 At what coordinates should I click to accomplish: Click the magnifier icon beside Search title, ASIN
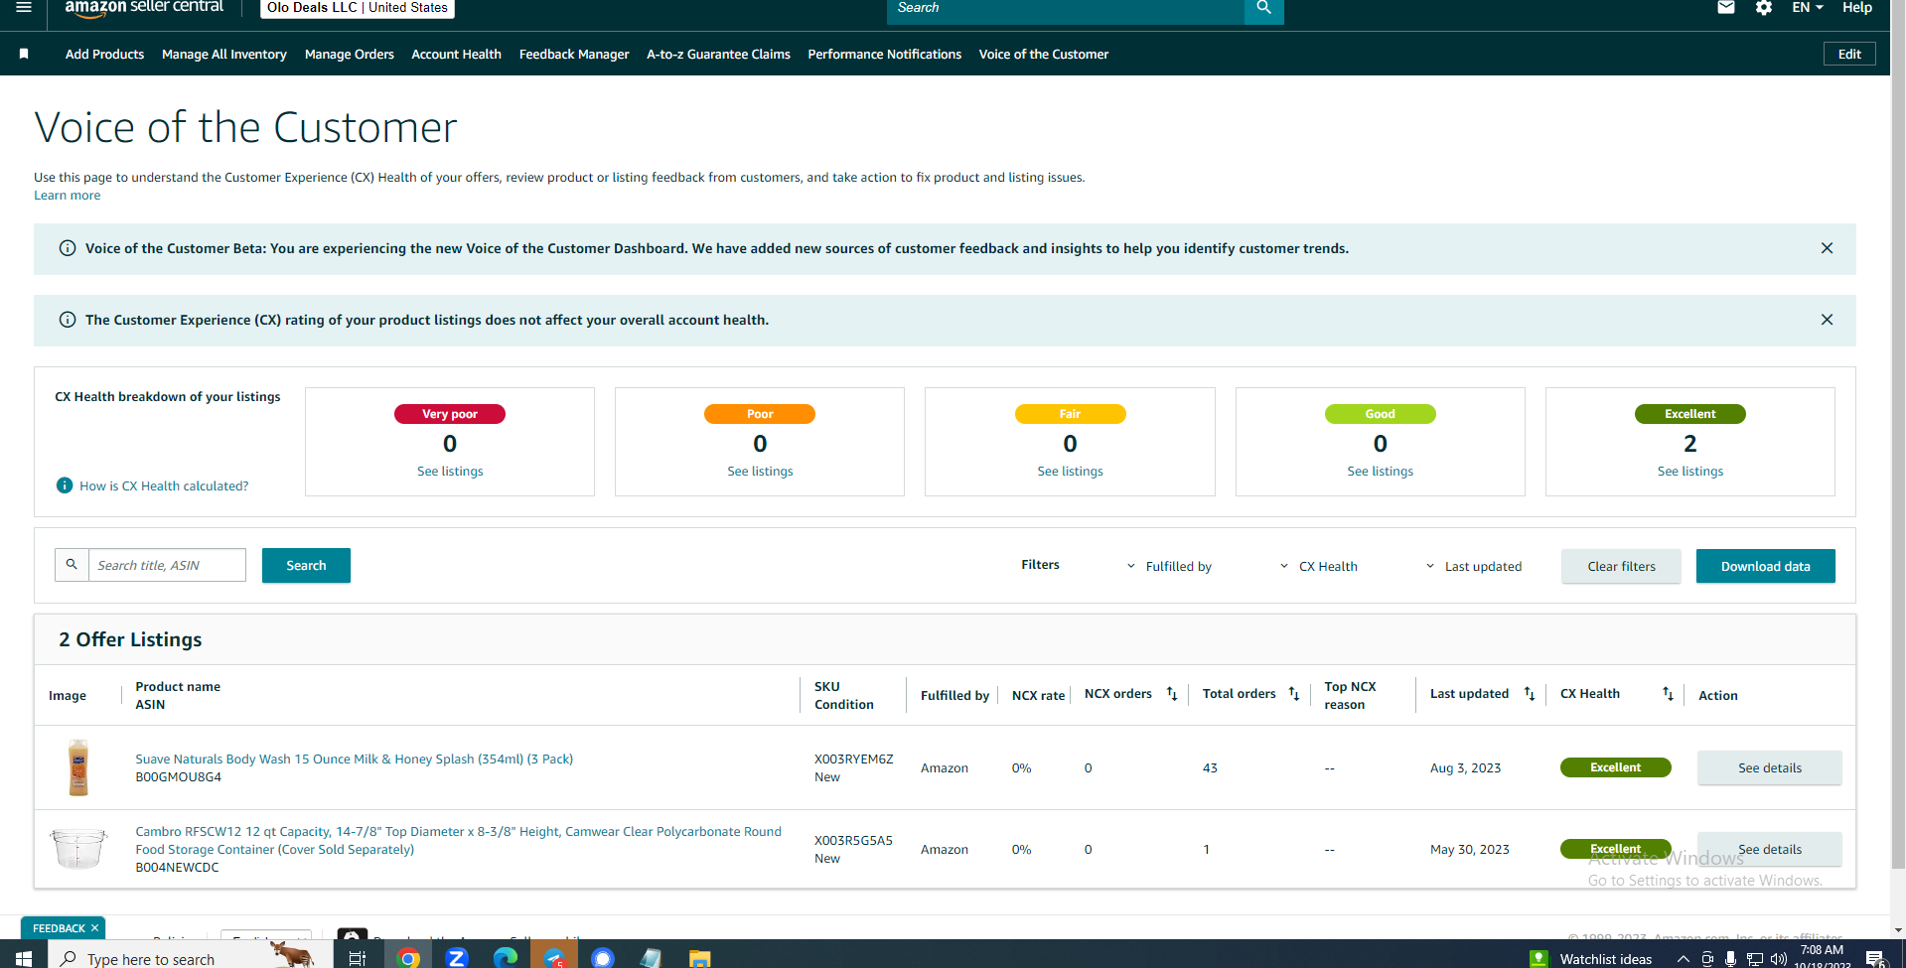point(72,565)
